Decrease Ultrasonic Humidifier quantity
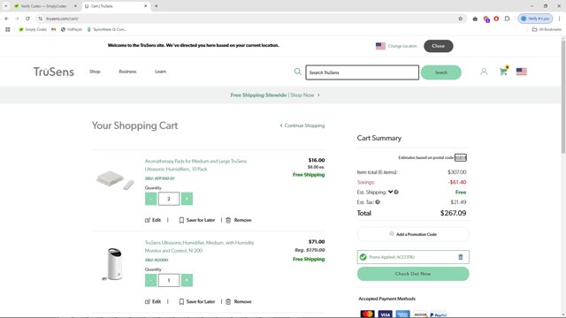This screenshot has width=566, height=318. click(150, 280)
